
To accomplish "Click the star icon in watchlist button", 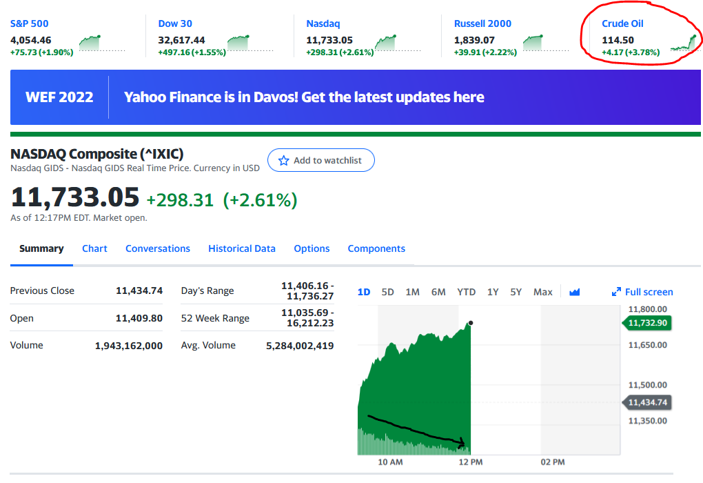I will click(283, 160).
